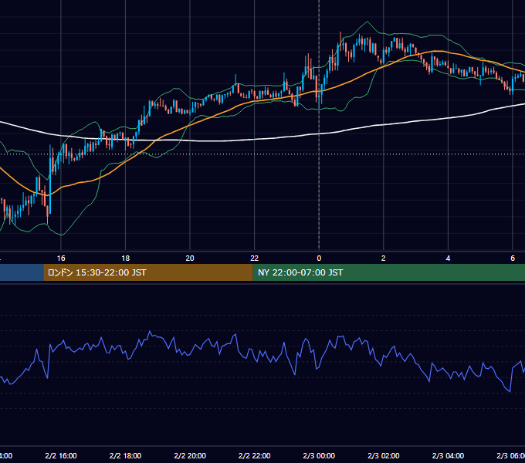The width and height of the screenshot is (525, 463).
Task: Select the ロンドン 15:30-22:00 JST session band
Action: [148, 272]
